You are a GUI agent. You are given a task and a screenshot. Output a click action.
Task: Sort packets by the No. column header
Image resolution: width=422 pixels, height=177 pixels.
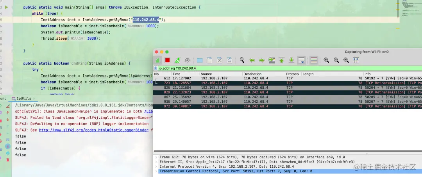click(162, 74)
